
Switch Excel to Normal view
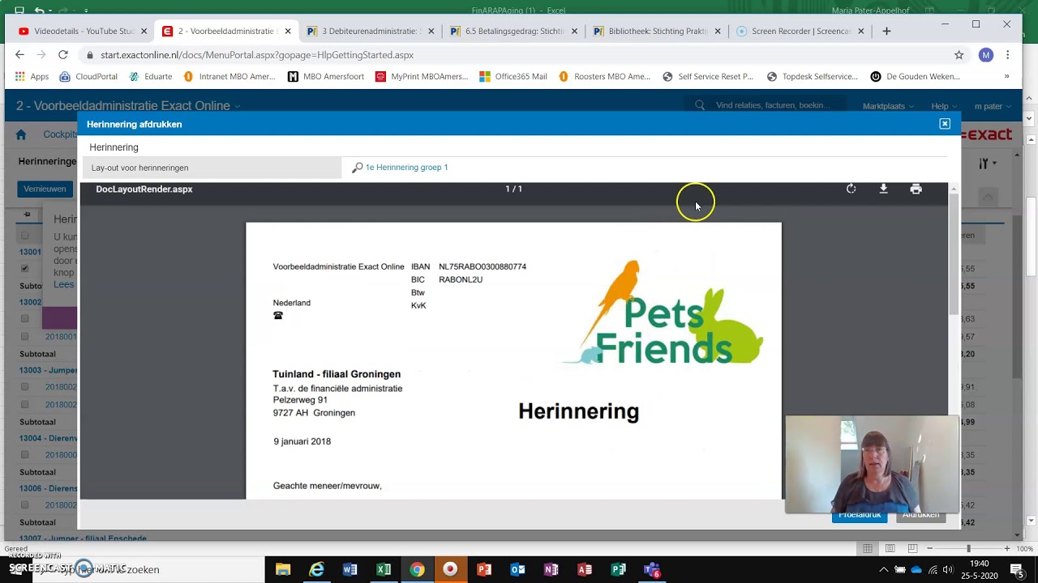(868, 548)
